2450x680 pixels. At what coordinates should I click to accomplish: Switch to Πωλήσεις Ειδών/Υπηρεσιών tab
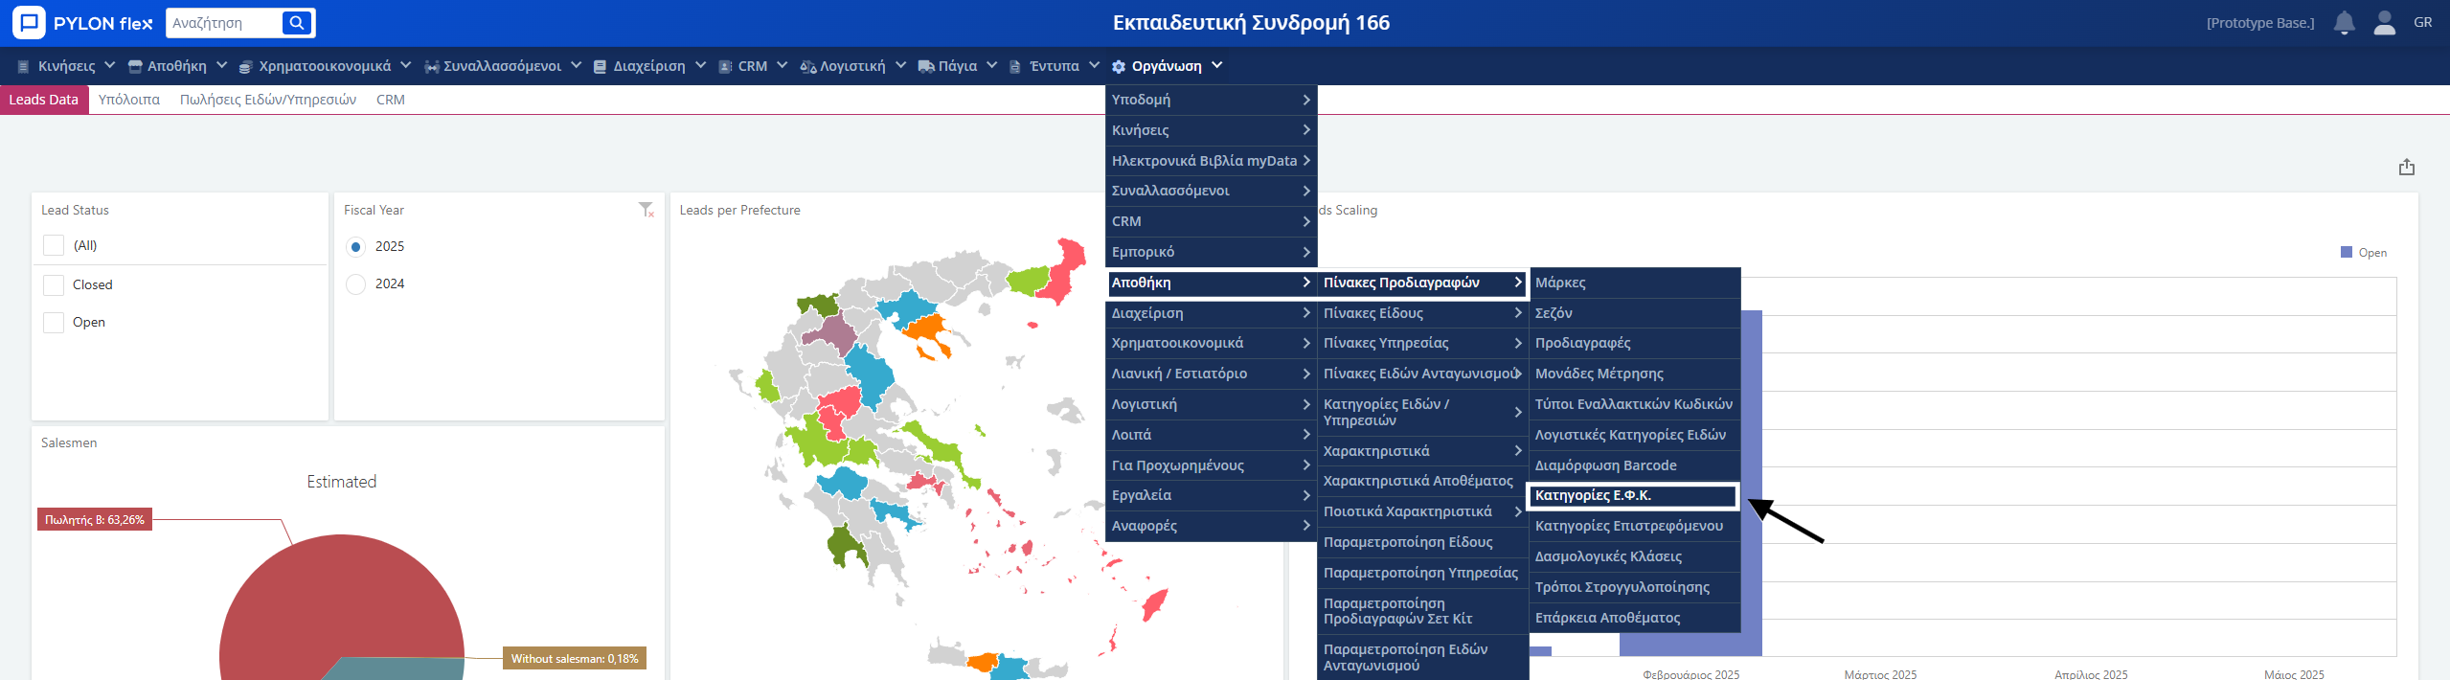[268, 100]
